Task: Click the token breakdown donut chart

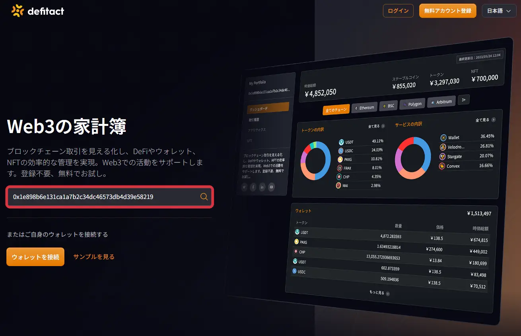Action: [315, 161]
